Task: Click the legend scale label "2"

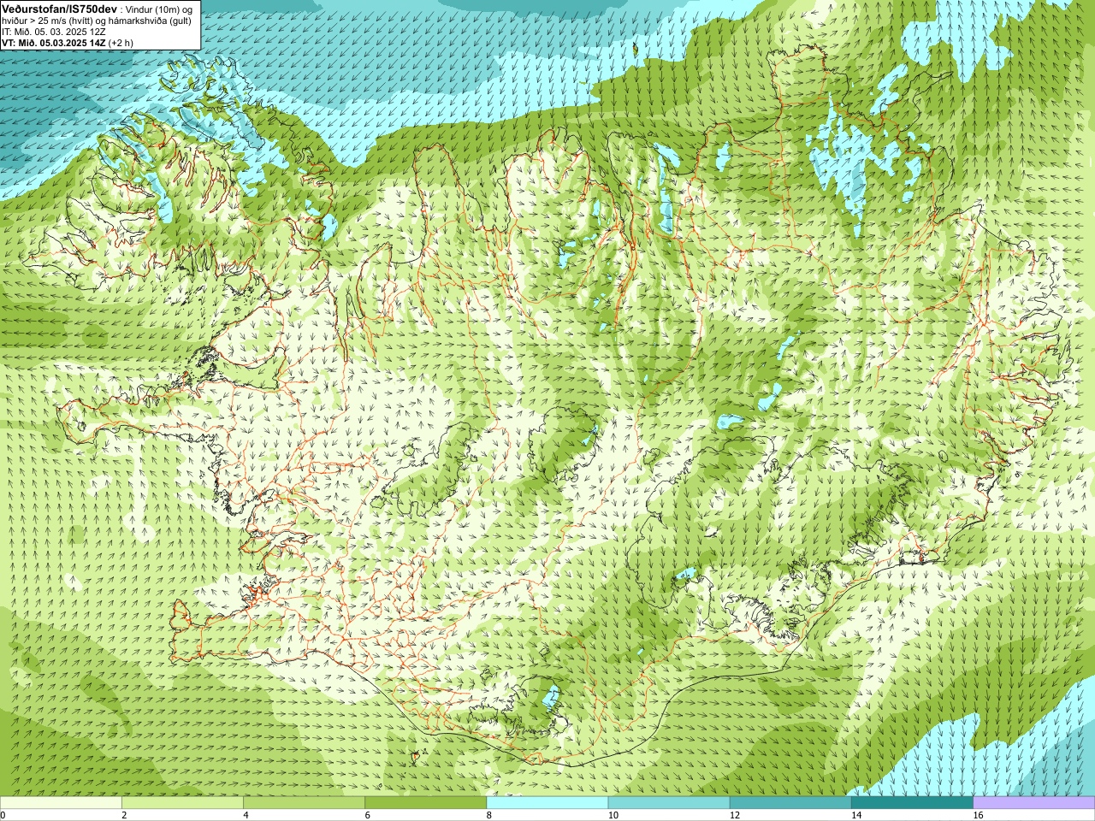Action: coord(124,815)
